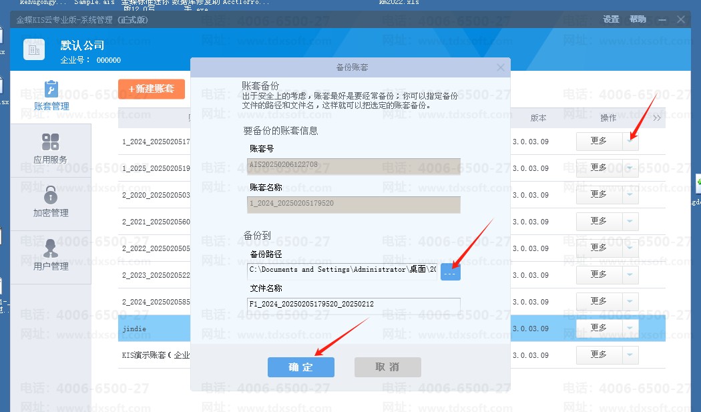Click 更多 for row 2_2023_2025020522
Image resolution: width=701 pixels, height=412 pixels.
tap(599, 275)
